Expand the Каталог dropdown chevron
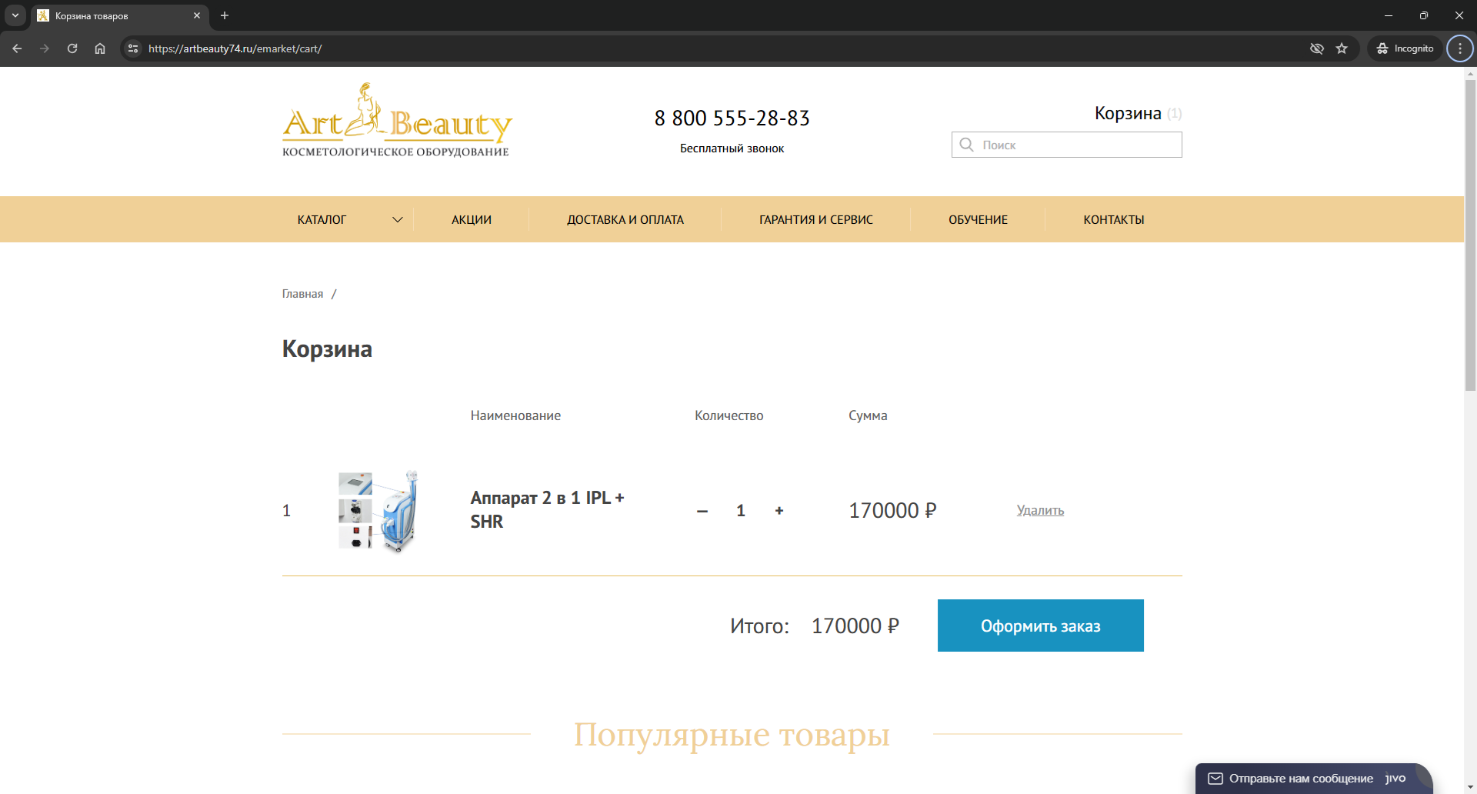 coord(397,220)
